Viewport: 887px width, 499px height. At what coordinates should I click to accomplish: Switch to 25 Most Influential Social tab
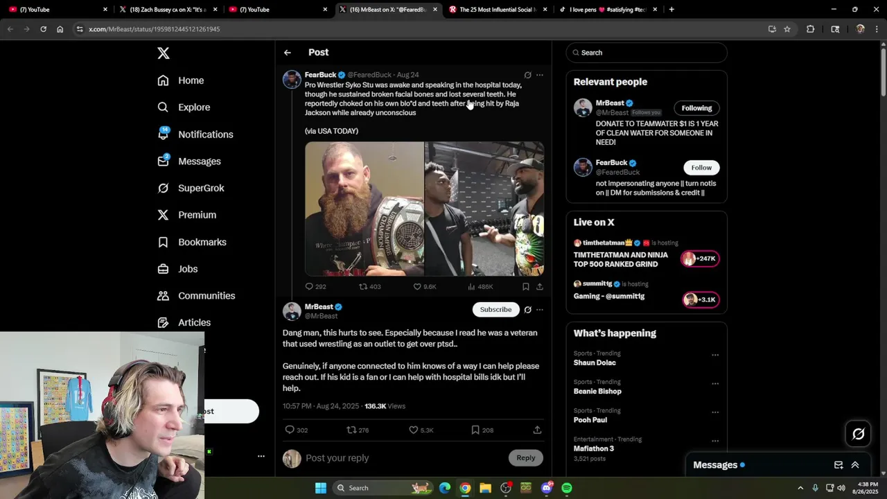498,10
